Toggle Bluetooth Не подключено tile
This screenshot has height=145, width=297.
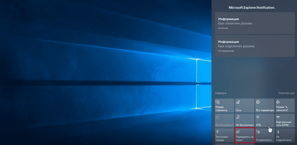click(284, 136)
